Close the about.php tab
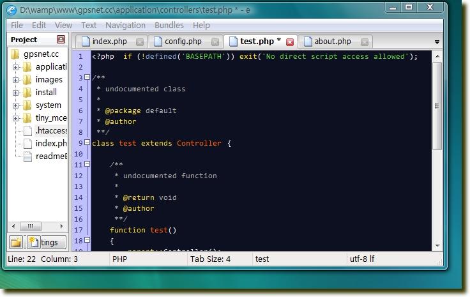This screenshot has height=297, width=470. pyautogui.click(x=365, y=42)
